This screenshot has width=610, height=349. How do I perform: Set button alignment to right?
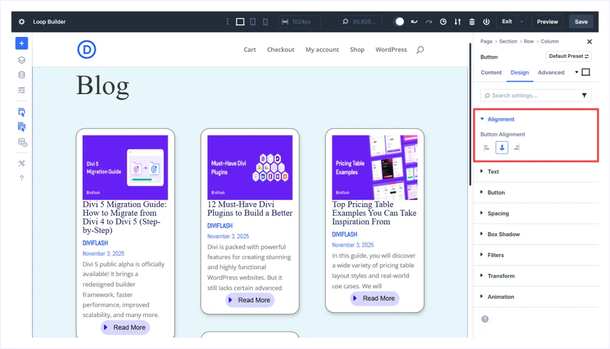pos(516,148)
